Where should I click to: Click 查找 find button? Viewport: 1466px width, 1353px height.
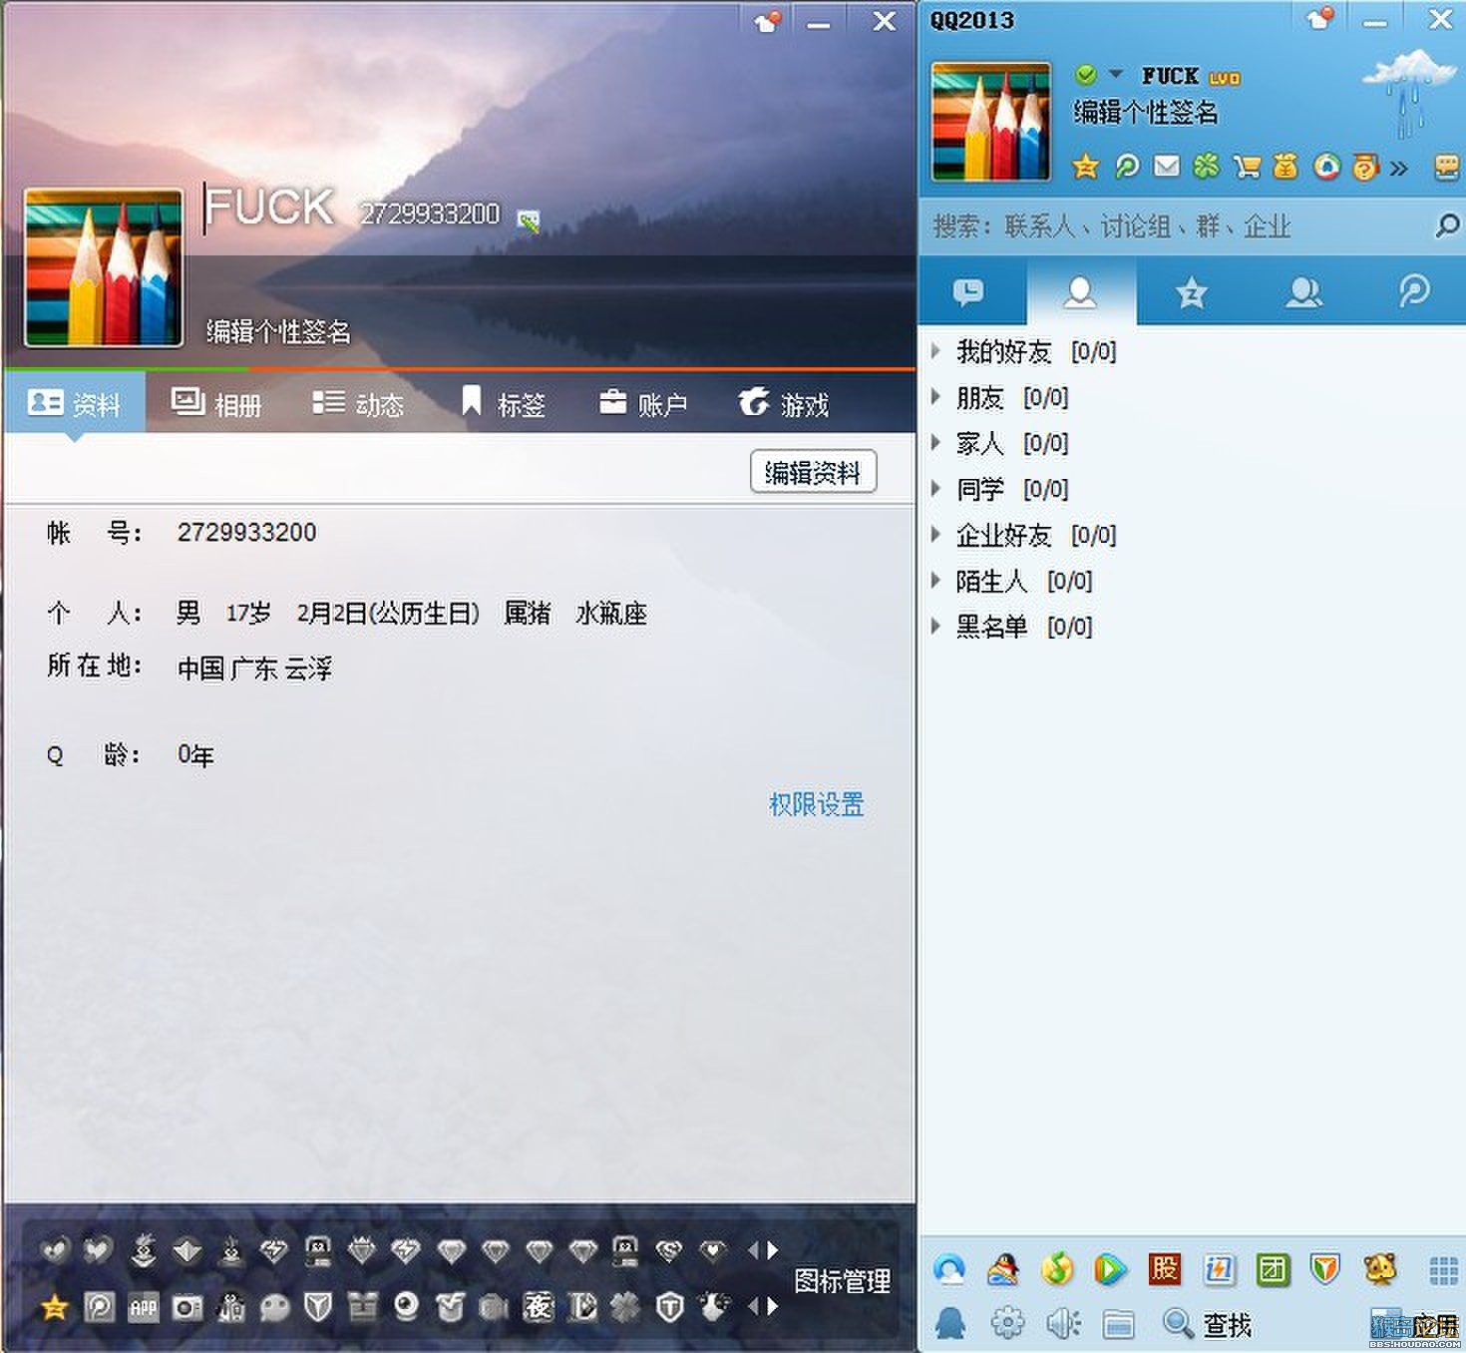[1207, 1324]
